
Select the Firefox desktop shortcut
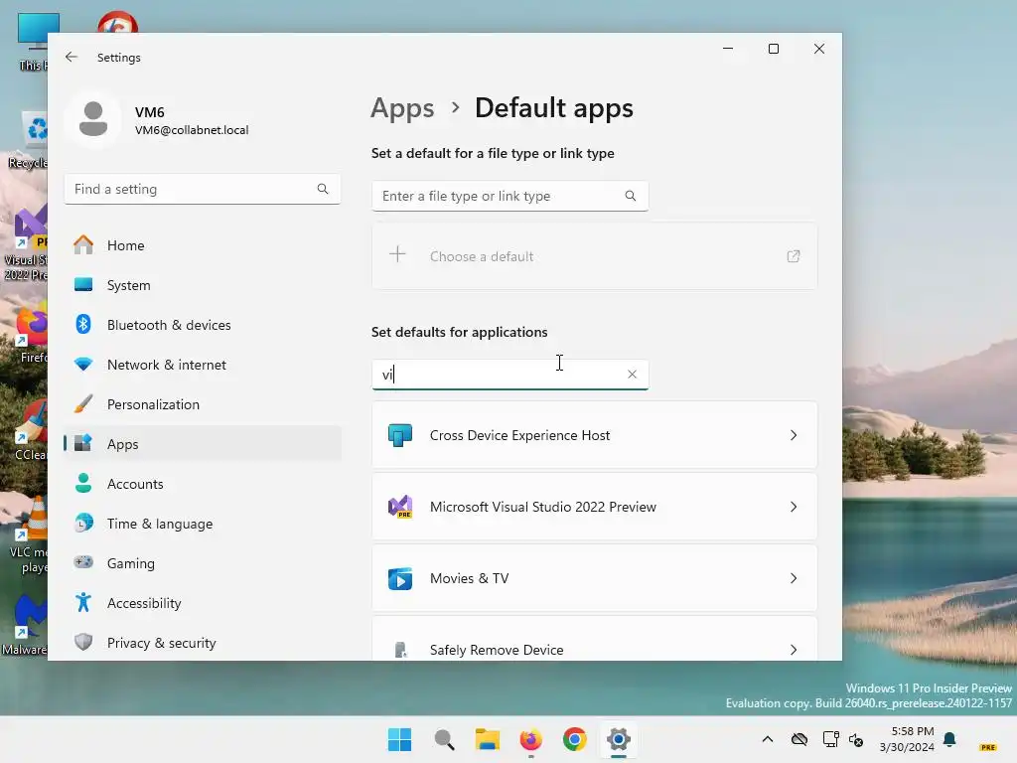33,334
